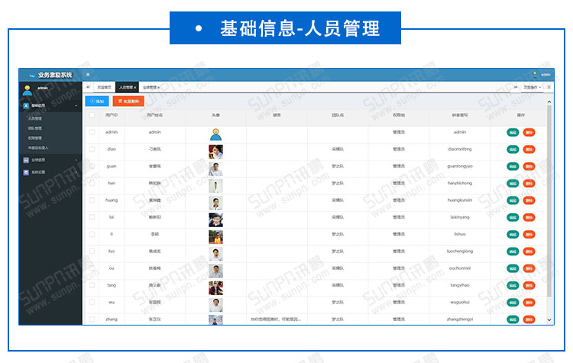
Task: Click the blue 添加 button
Action: (97, 101)
